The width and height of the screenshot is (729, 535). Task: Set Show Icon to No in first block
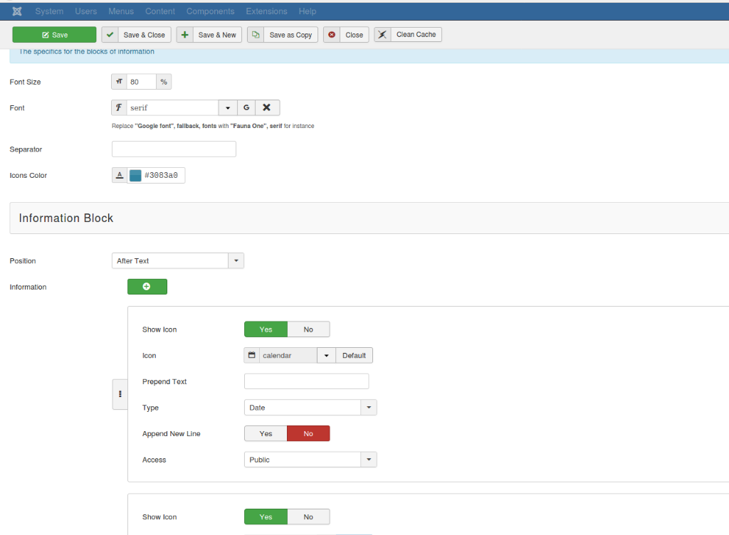pos(308,329)
